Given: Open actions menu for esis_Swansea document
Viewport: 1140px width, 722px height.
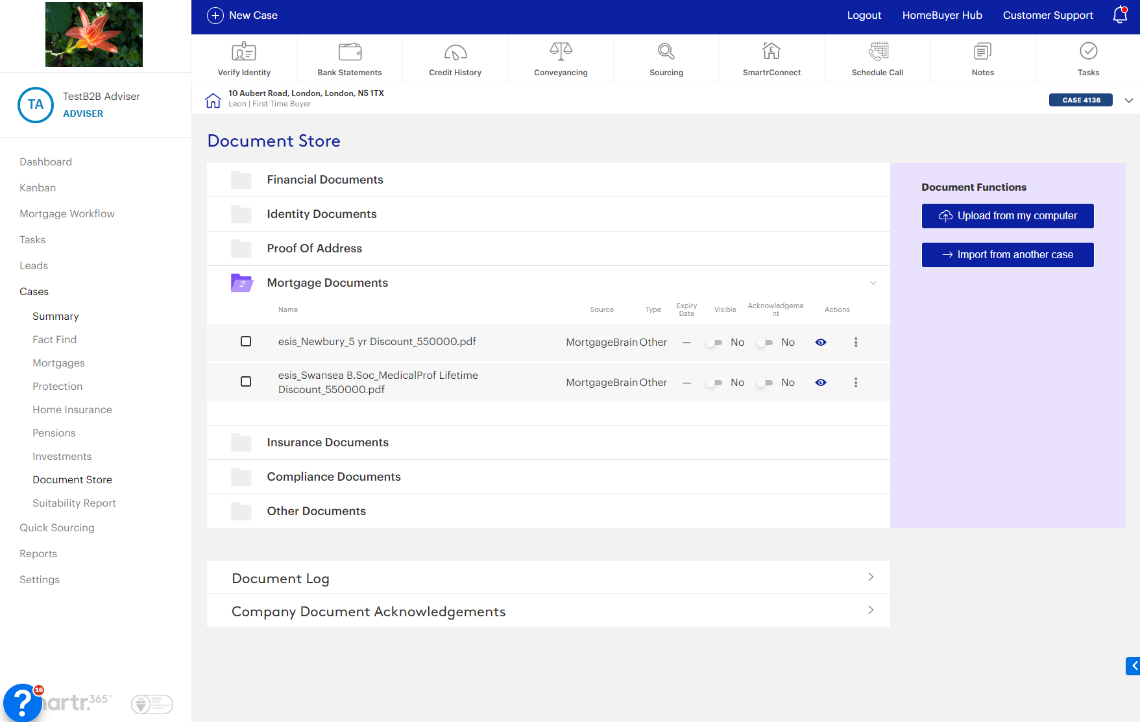Looking at the screenshot, I should [856, 383].
